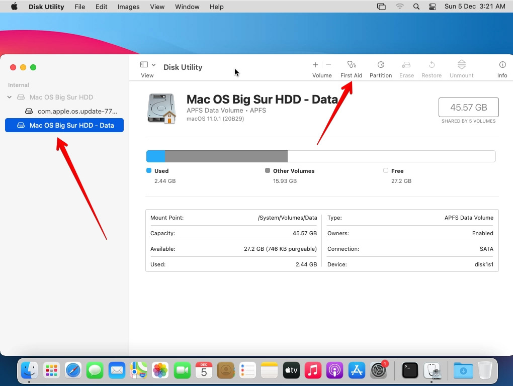
Task: Click the screen mirroring menu bar icon
Action: (x=381, y=7)
